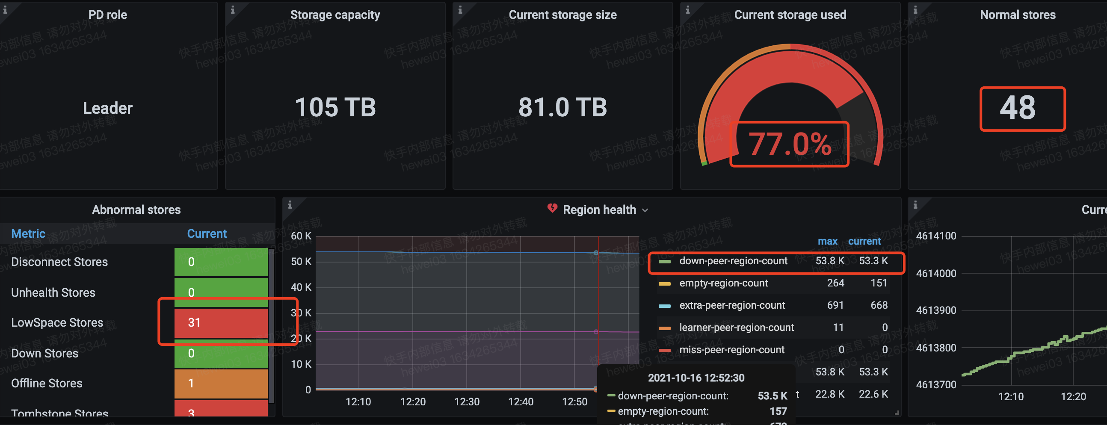The height and width of the screenshot is (425, 1107).
Task: Click the broken heart alert icon
Action: (x=552, y=209)
